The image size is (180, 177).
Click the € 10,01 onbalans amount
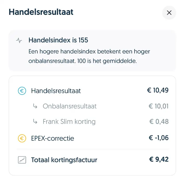159,106
